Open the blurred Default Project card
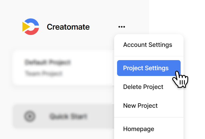Screen dimensions: 205x139 coord(63,68)
